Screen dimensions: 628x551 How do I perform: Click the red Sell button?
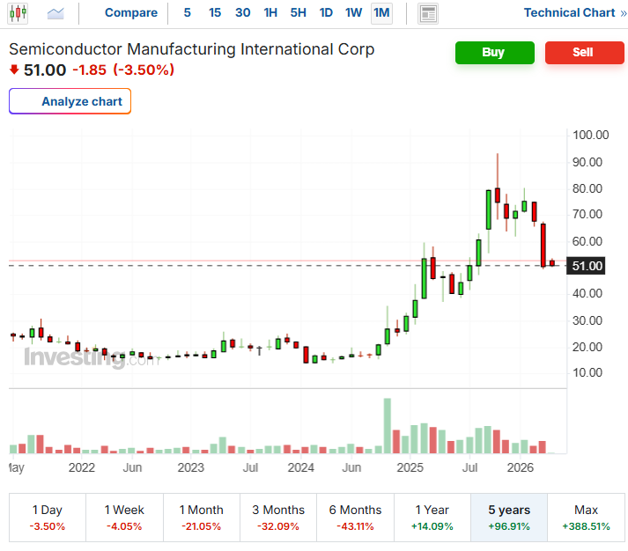tap(584, 53)
